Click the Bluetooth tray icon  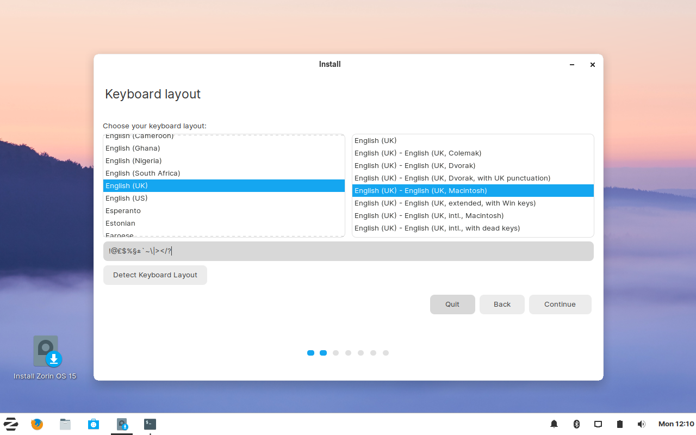(x=576, y=424)
